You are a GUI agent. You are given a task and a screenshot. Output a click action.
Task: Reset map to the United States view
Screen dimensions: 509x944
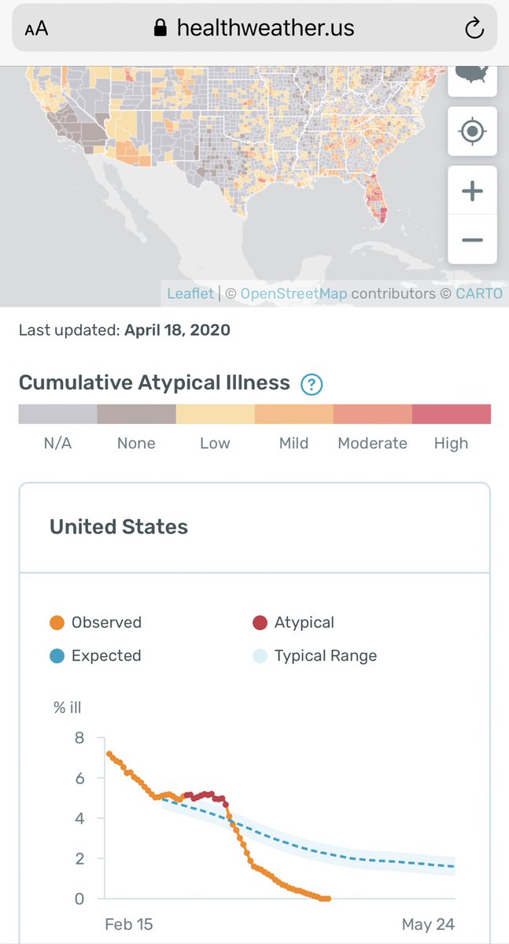472,77
